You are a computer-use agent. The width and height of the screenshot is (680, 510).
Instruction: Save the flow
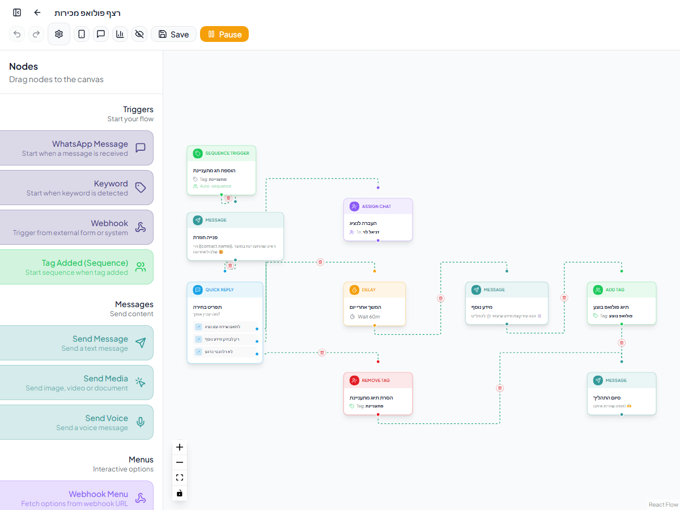pyautogui.click(x=173, y=34)
